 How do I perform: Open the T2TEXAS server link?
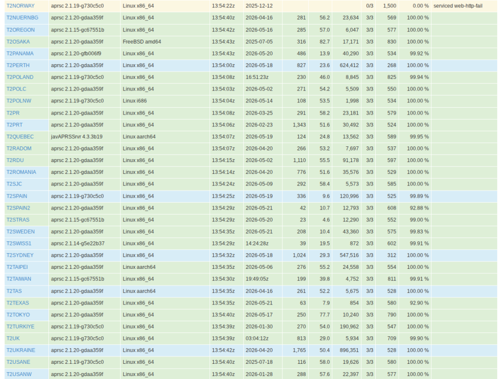(18, 303)
